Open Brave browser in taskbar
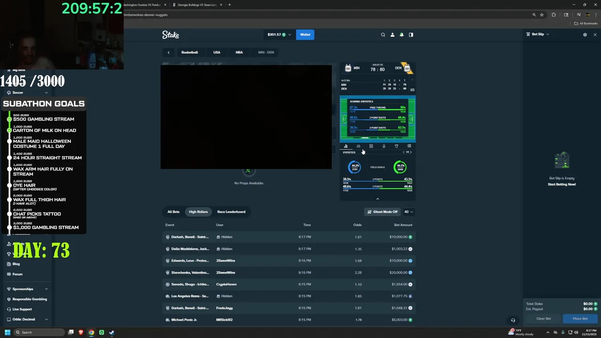Viewport: 601px width, 338px height. click(81, 332)
